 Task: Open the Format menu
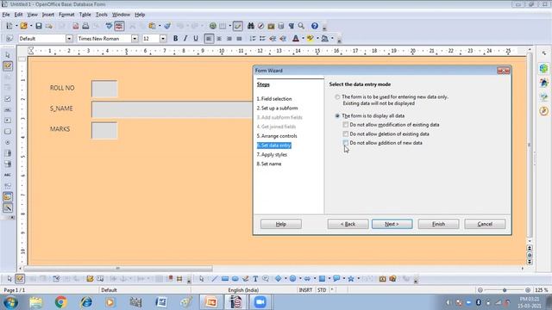point(66,15)
